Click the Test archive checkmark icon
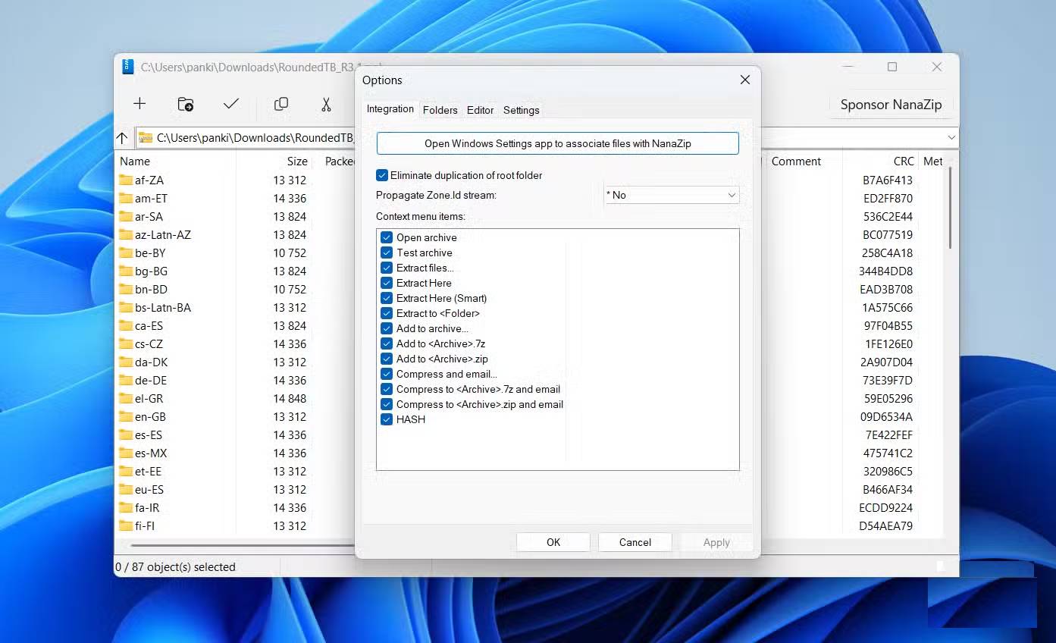This screenshot has height=643, width=1056. pos(231,104)
